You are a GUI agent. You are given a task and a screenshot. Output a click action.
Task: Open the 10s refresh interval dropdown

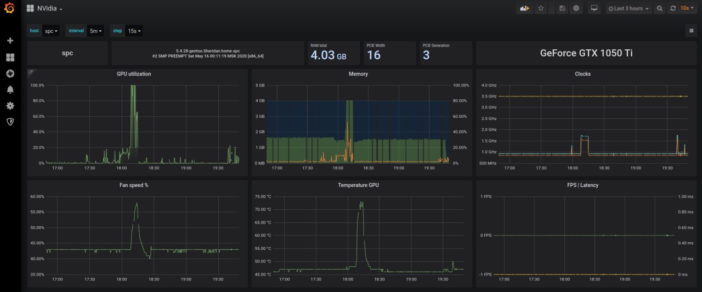tap(687, 8)
